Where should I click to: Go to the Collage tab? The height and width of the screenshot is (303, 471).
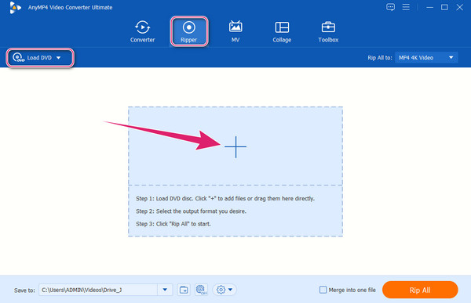pos(282,31)
